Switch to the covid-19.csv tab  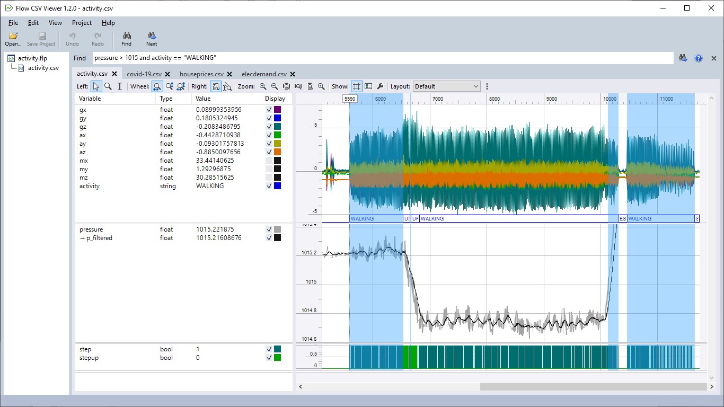click(144, 74)
